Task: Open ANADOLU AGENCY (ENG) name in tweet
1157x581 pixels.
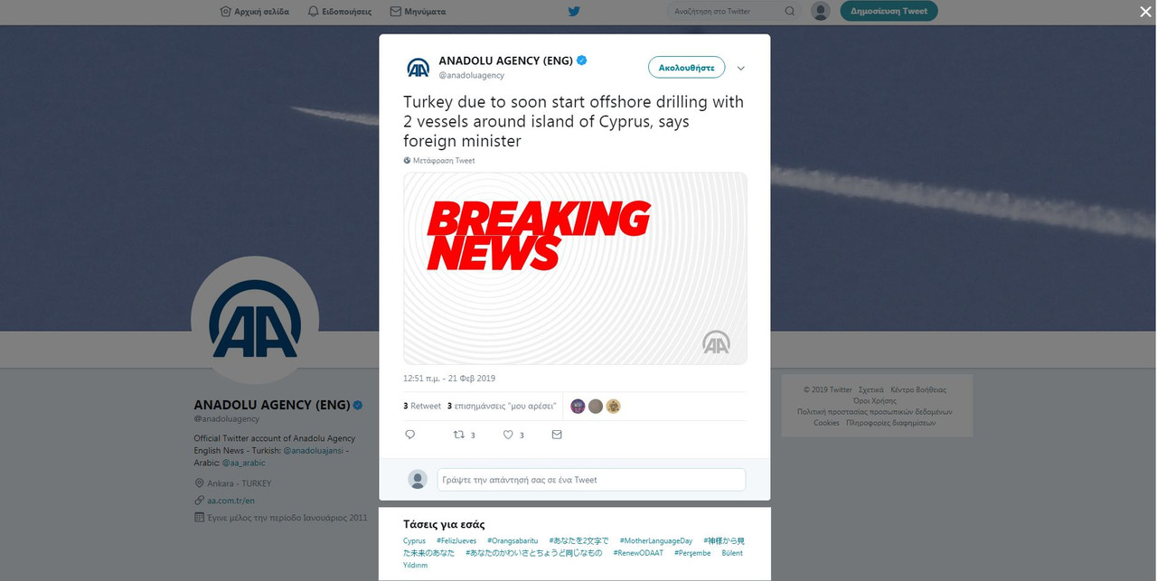Action: 505,61
